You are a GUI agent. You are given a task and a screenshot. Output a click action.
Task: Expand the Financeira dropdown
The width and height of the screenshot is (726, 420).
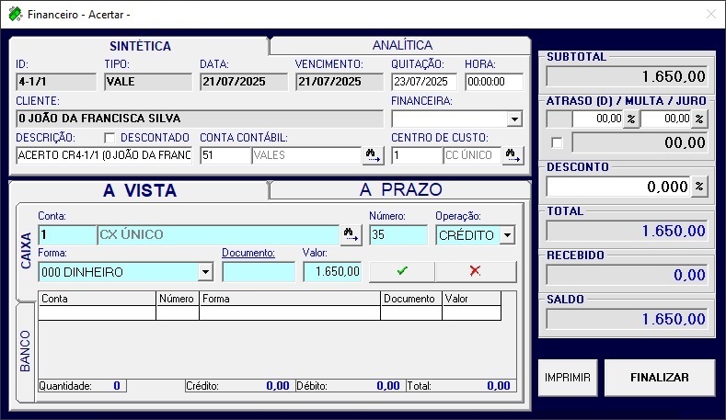(514, 119)
